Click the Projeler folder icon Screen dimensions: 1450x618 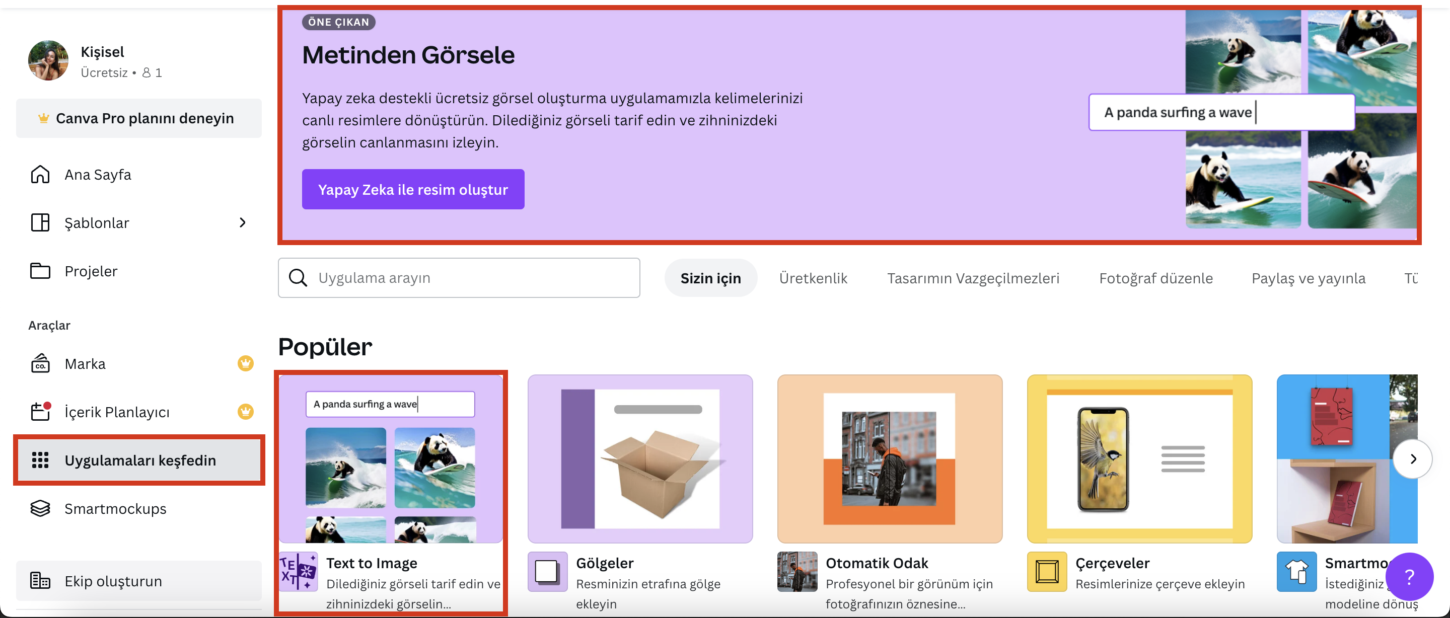[40, 271]
